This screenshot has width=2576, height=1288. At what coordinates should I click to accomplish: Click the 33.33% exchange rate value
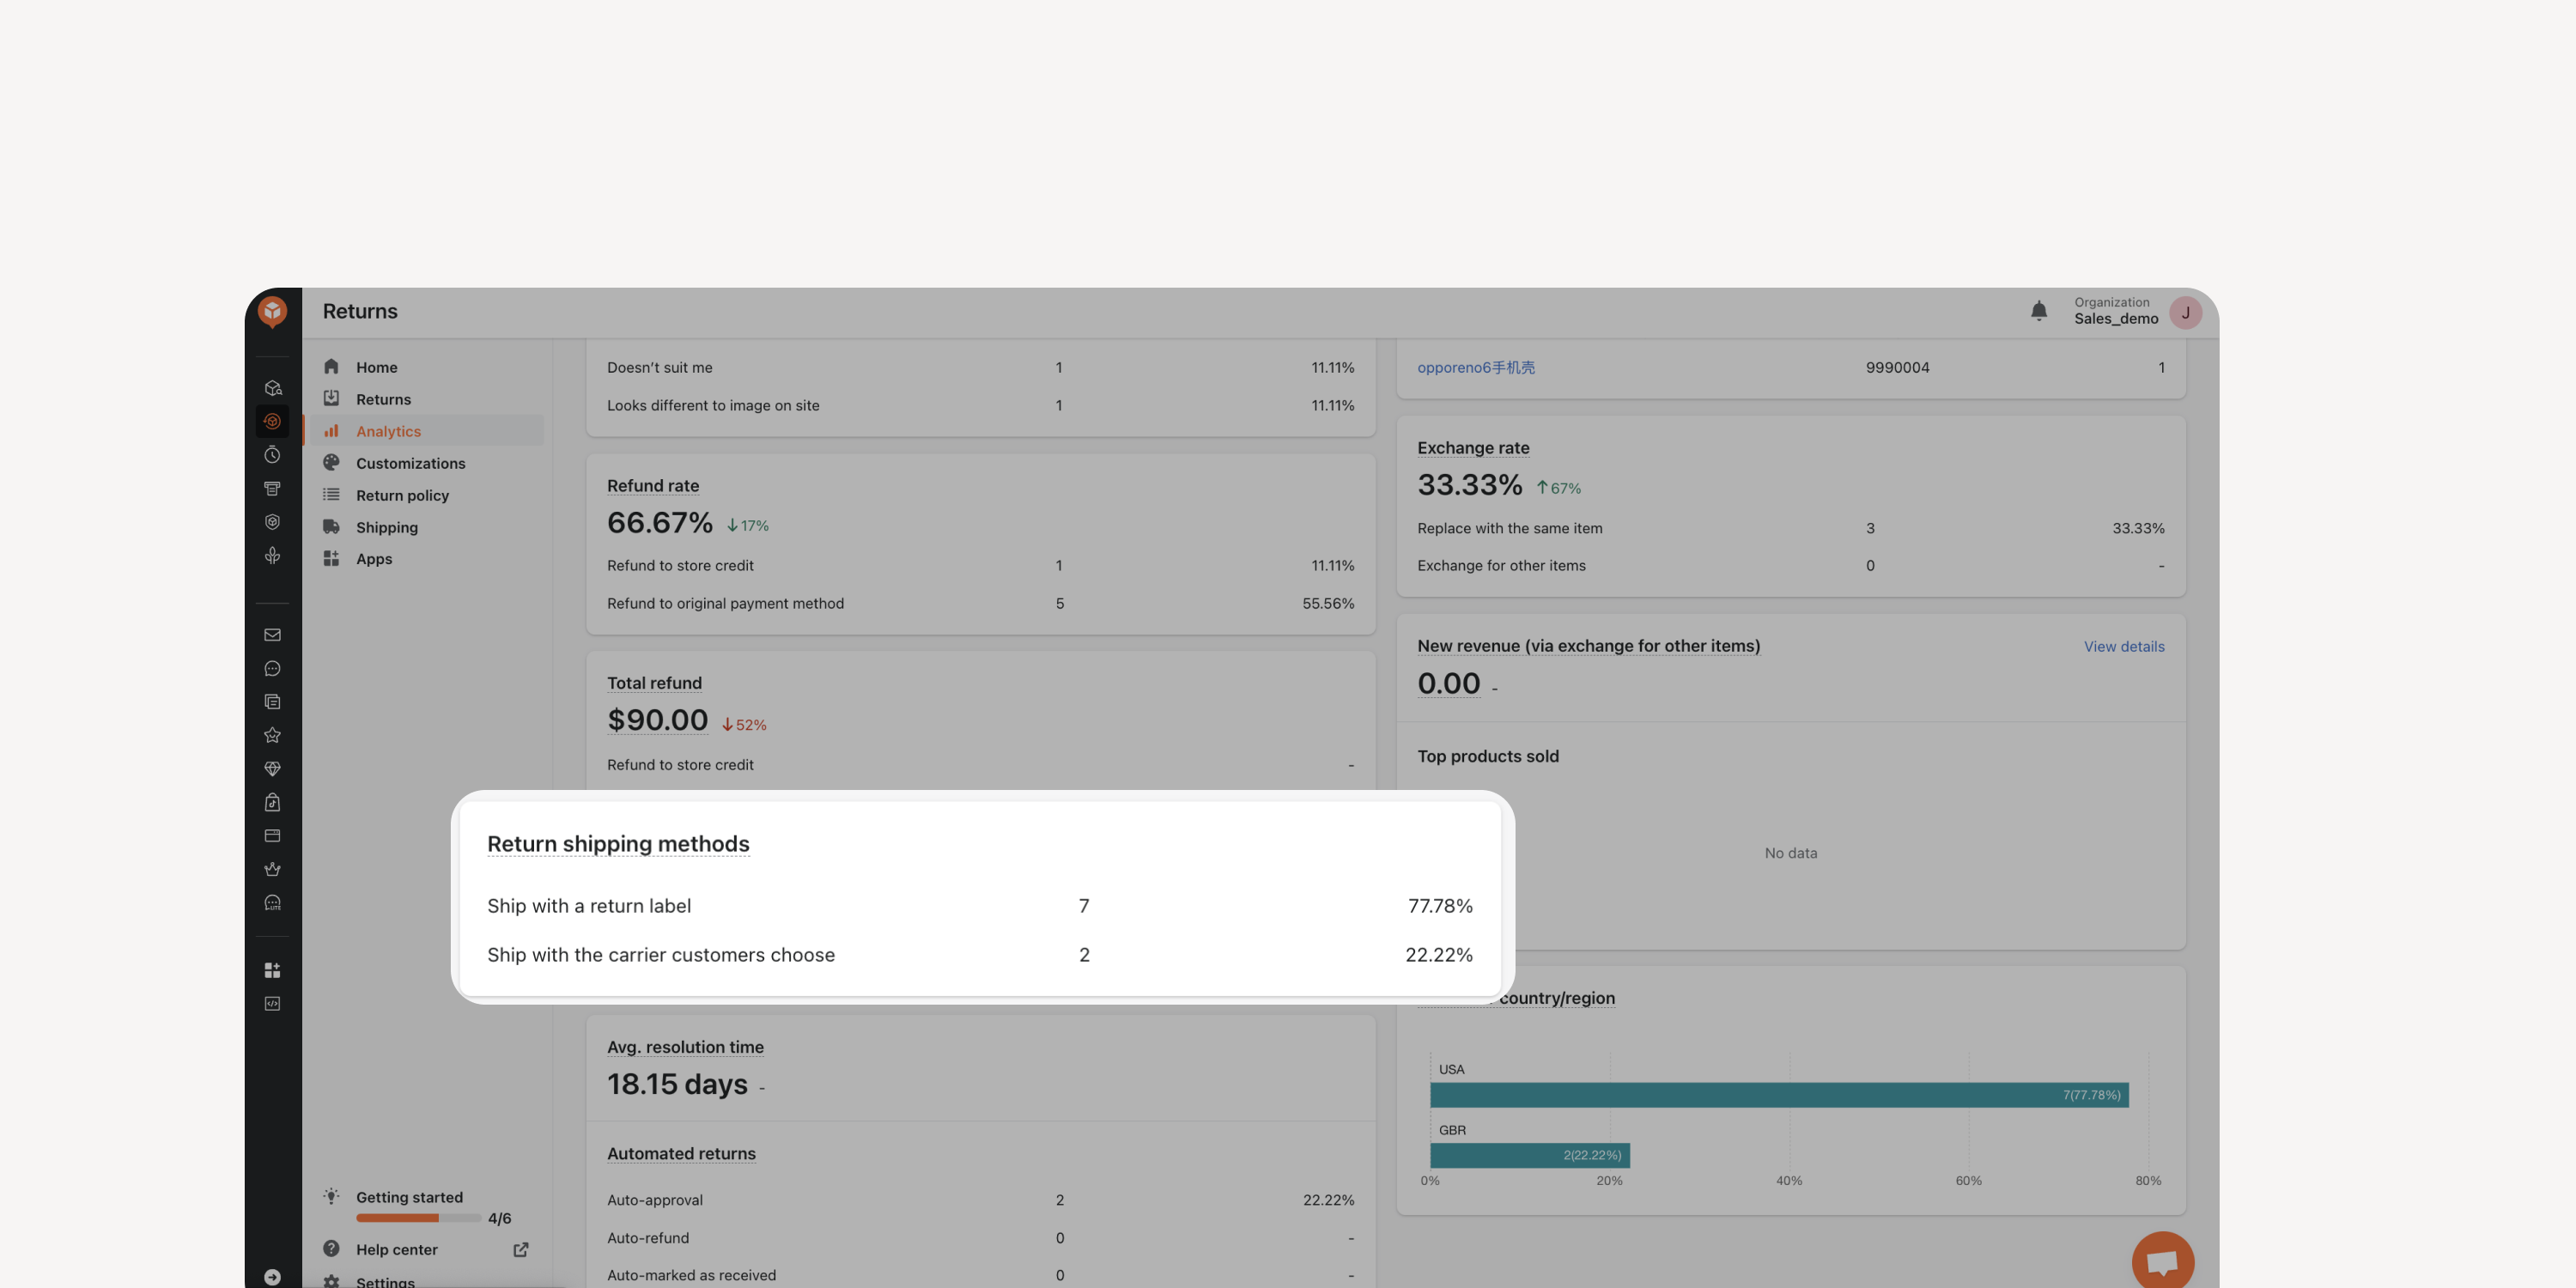coord(1469,485)
